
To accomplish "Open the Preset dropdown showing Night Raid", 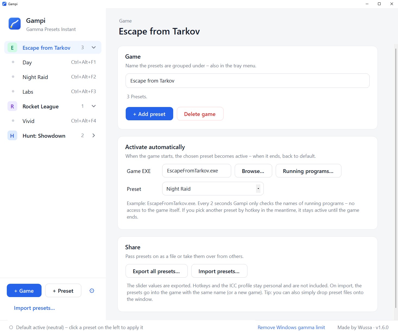I will pyautogui.click(x=213, y=189).
